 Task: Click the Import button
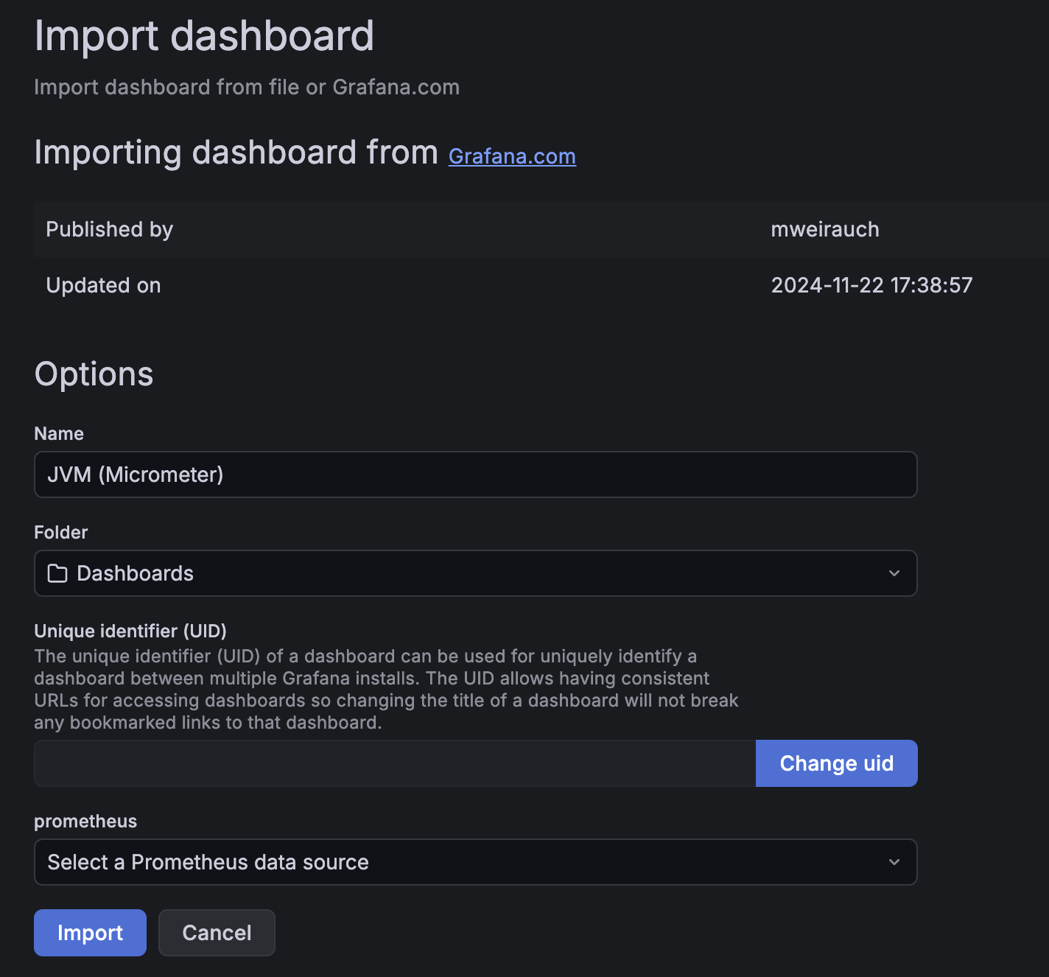90,933
